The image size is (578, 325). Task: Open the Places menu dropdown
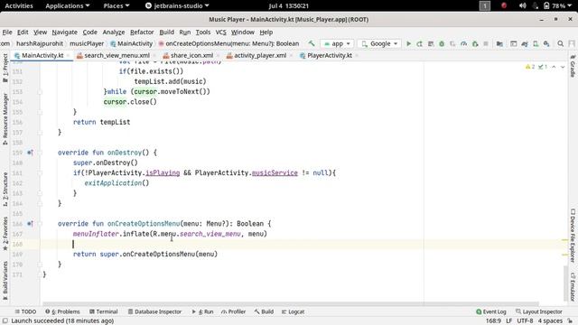(117, 6)
